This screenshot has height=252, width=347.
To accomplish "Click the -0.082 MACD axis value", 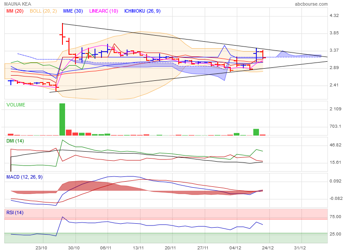I will coord(336,199).
